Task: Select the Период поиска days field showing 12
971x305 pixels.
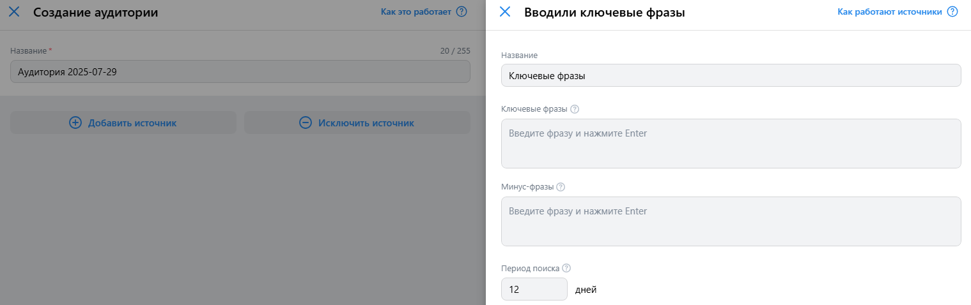Action: (x=534, y=289)
